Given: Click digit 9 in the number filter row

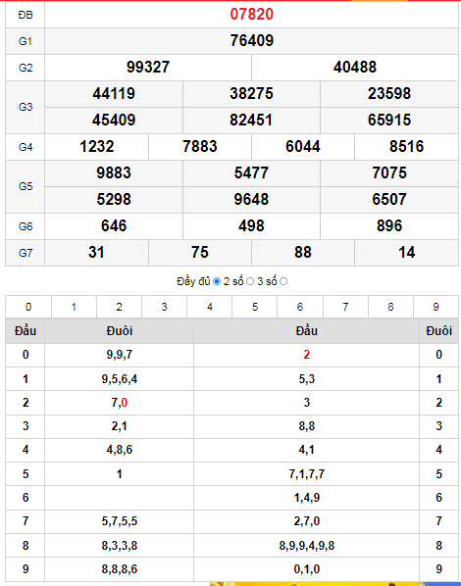Looking at the screenshot, I should pos(435,307).
